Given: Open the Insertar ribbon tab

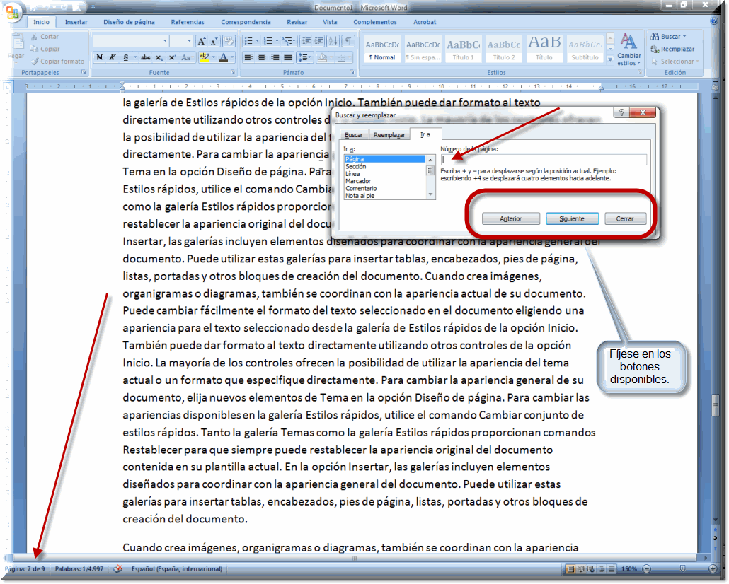Looking at the screenshot, I should point(76,22).
